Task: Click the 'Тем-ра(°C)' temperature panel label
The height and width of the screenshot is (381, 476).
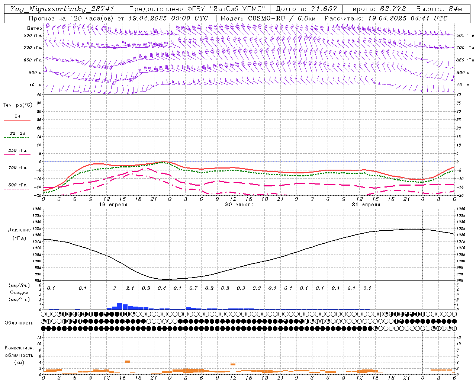Action: (x=17, y=105)
